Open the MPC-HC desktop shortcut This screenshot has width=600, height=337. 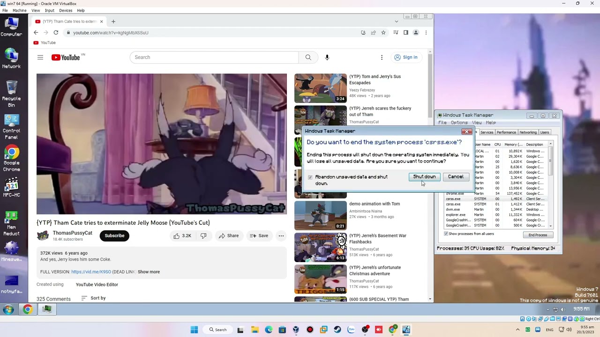(11, 187)
